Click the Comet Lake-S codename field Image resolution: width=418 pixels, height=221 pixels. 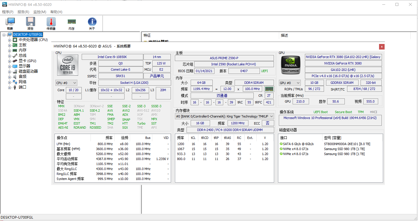120,69
